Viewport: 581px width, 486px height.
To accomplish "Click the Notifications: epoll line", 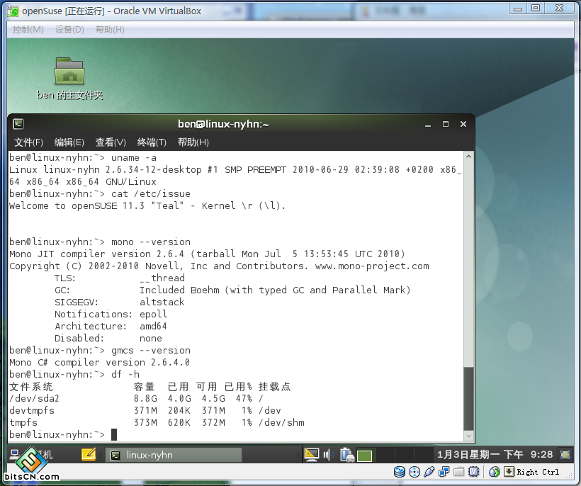I will point(111,314).
